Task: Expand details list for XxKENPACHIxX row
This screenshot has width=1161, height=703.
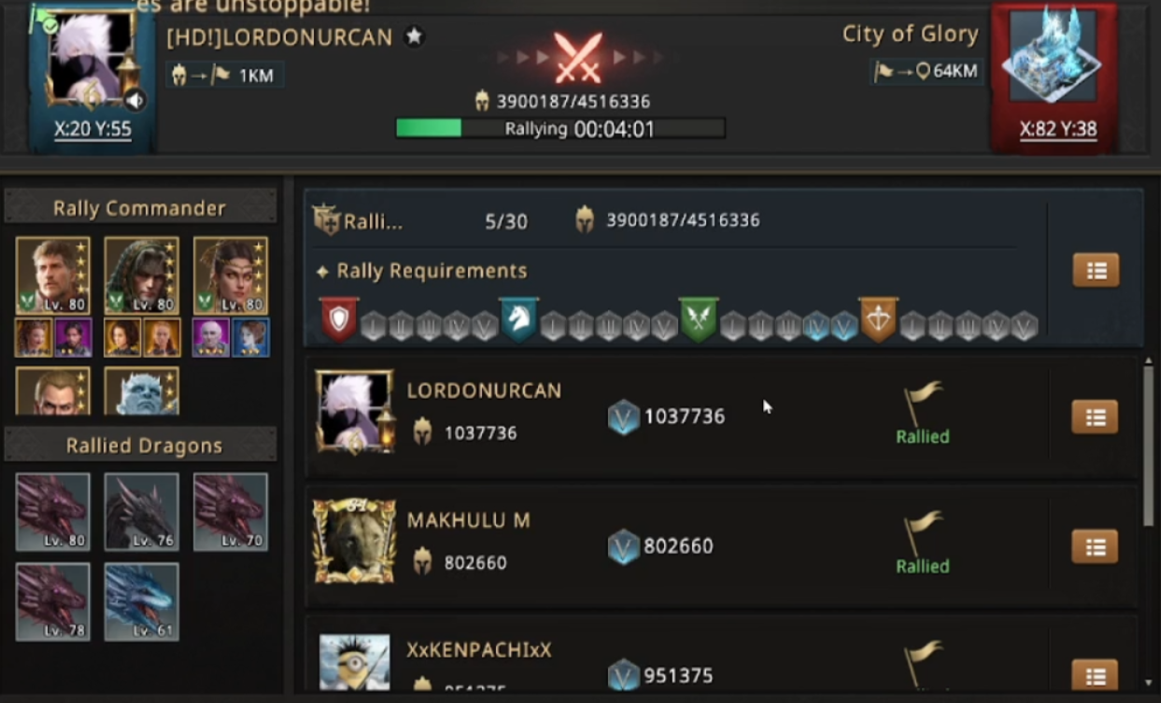Action: pyautogui.click(x=1096, y=676)
